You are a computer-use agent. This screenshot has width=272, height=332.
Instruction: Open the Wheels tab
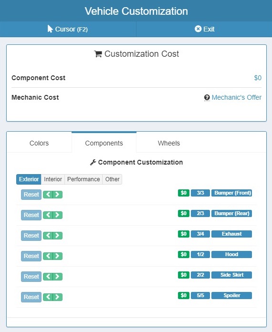[x=169, y=143]
